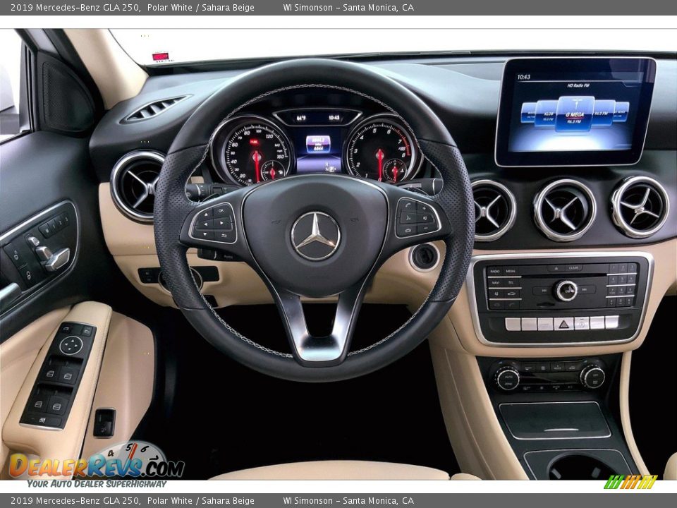Click the odometer display between gauges
This screenshot has height=508, width=677.
(x=318, y=144)
